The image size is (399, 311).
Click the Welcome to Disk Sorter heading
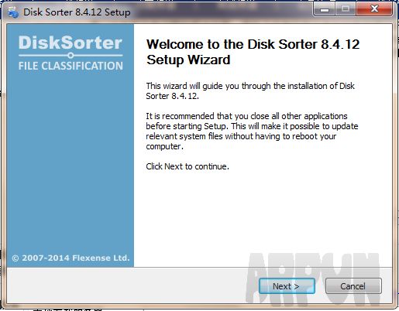[253, 52]
